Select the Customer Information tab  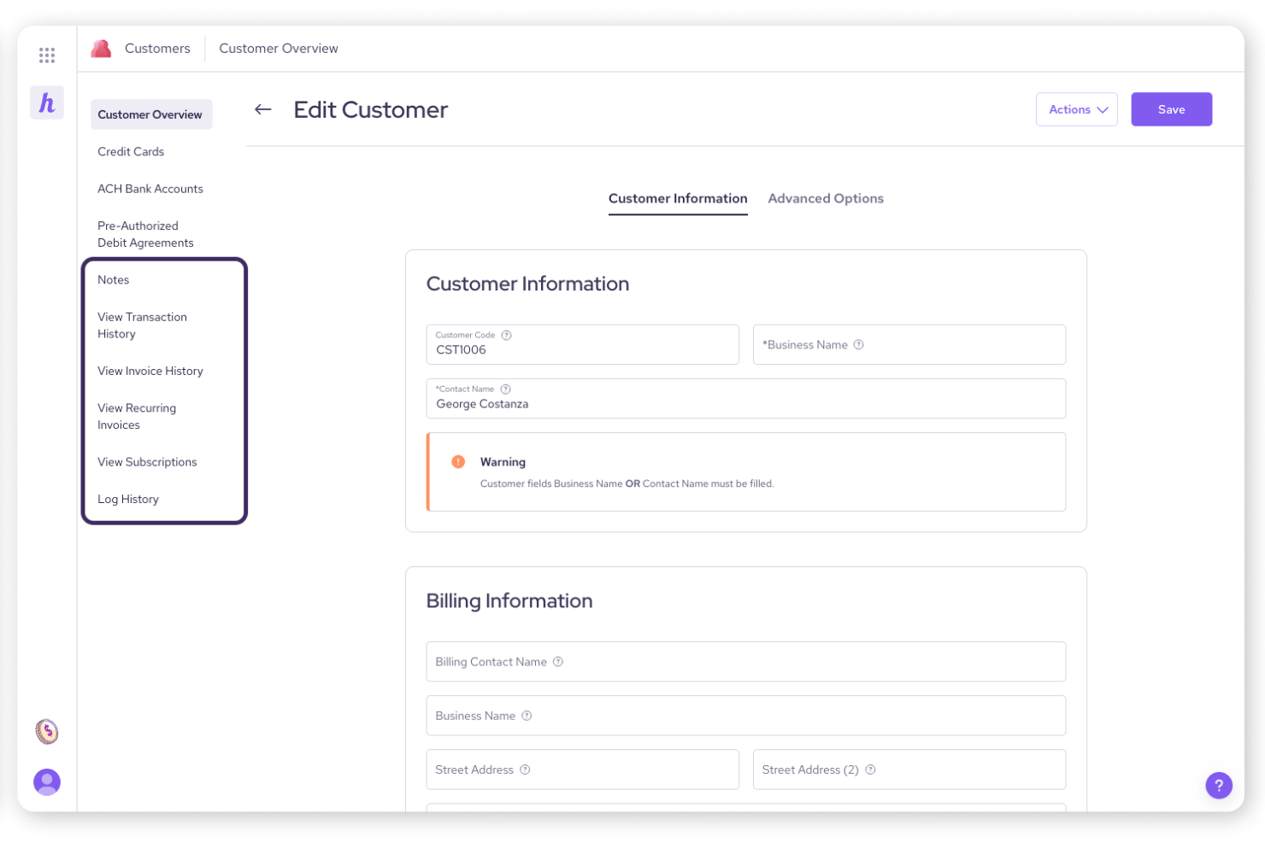click(678, 198)
